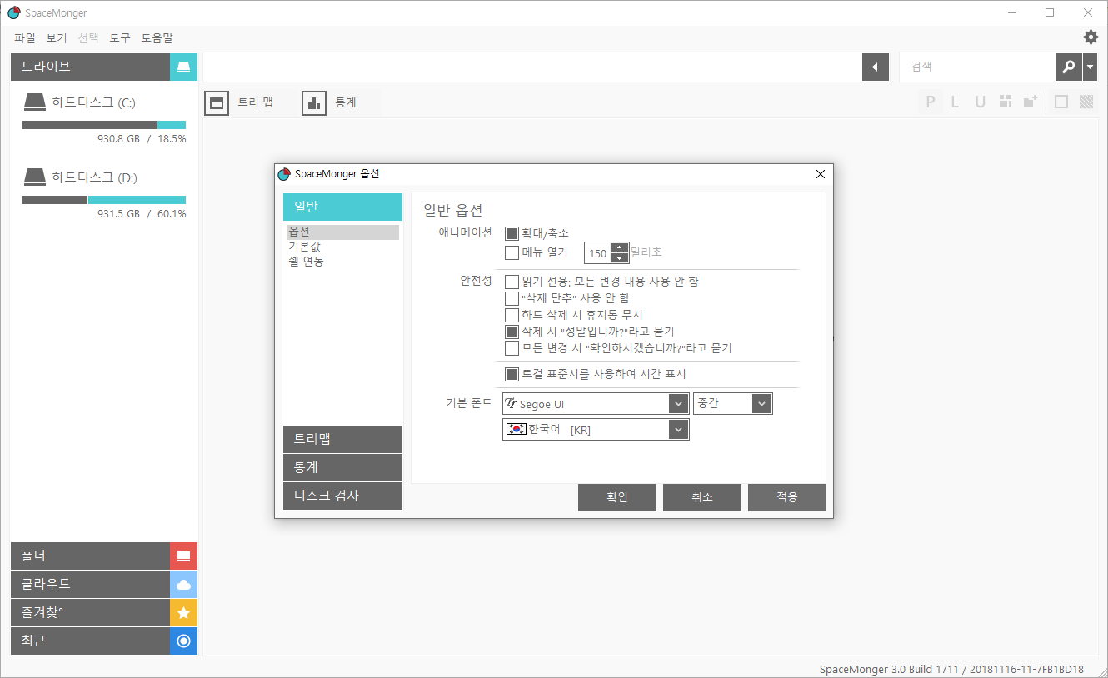The width and height of the screenshot is (1108, 678).
Task: Open the 최근 sidebar panel
Action: tap(90, 641)
